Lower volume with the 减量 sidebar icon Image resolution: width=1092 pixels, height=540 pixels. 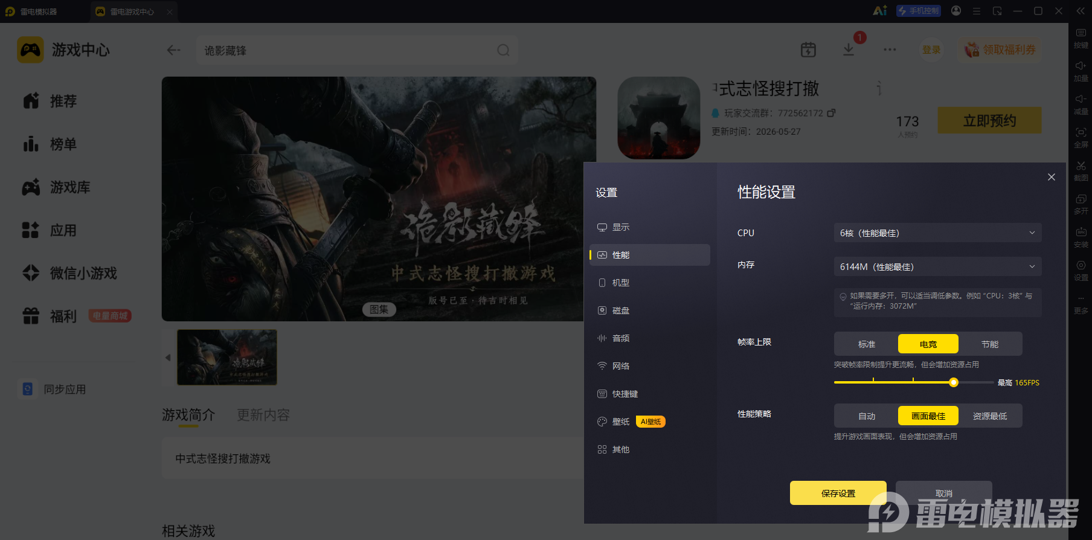[1081, 104]
